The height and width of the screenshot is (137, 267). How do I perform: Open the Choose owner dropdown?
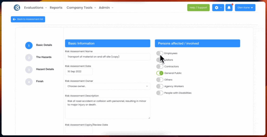coord(108,86)
